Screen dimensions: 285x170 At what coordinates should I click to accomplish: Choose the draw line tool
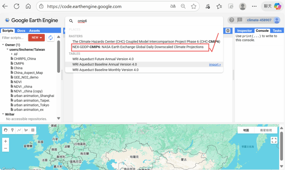click(19, 130)
